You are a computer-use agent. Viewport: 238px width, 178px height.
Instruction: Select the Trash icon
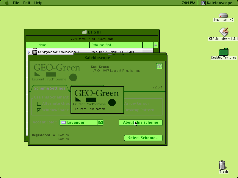(222, 165)
